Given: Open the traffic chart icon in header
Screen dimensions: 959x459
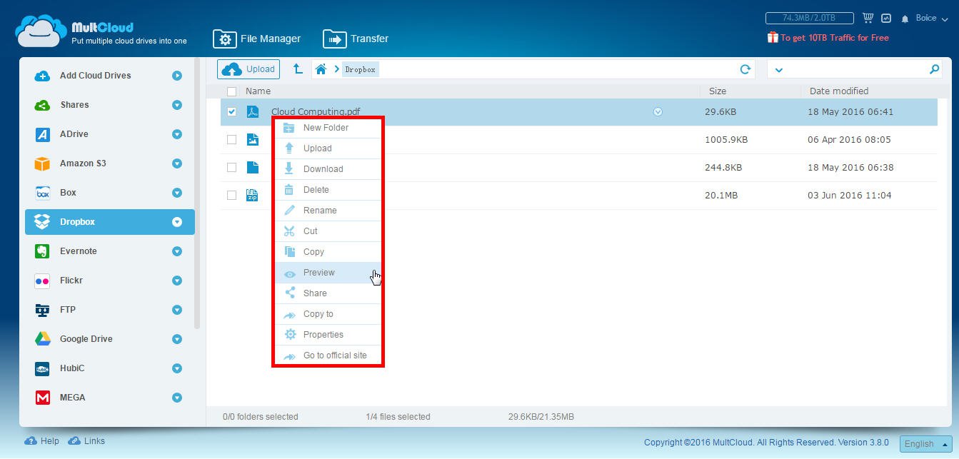Looking at the screenshot, I should pos(886,18).
